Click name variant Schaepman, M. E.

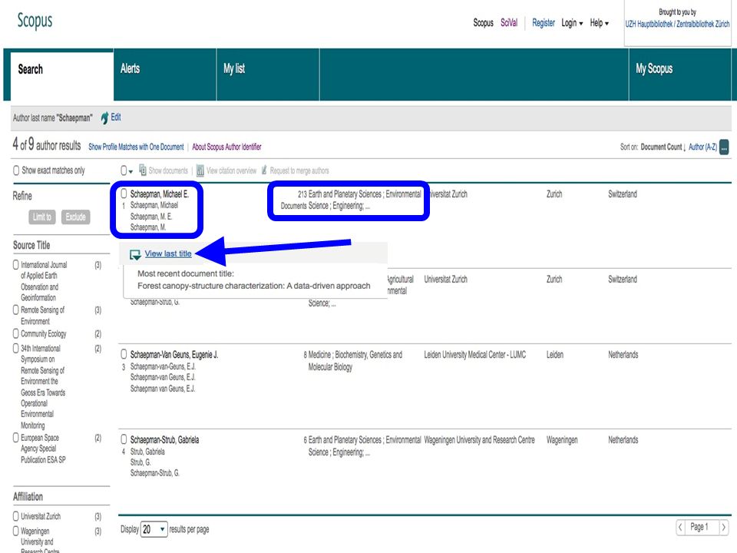[151, 217]
